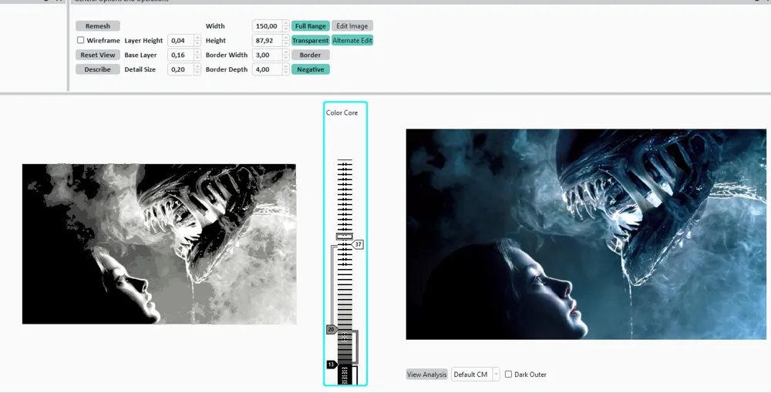
Task: Disable the Negative toggle
Action: click(310, 69)
